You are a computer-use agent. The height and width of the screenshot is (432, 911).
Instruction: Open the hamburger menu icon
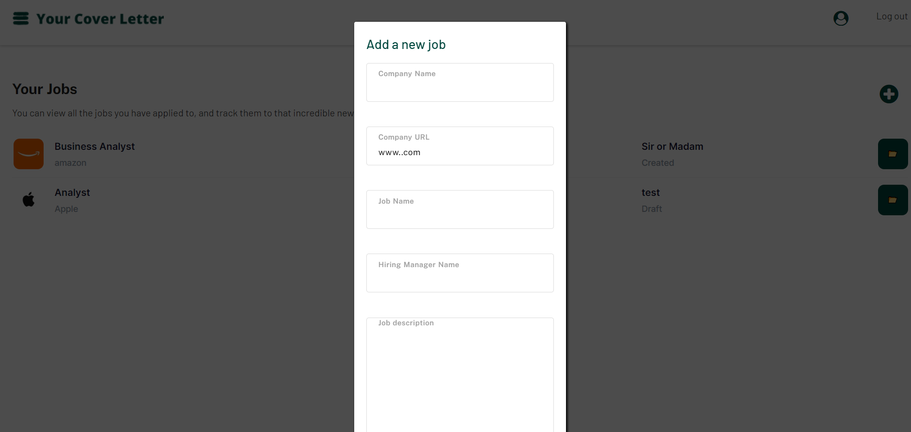pyautogui.click(x=21, y=18)
